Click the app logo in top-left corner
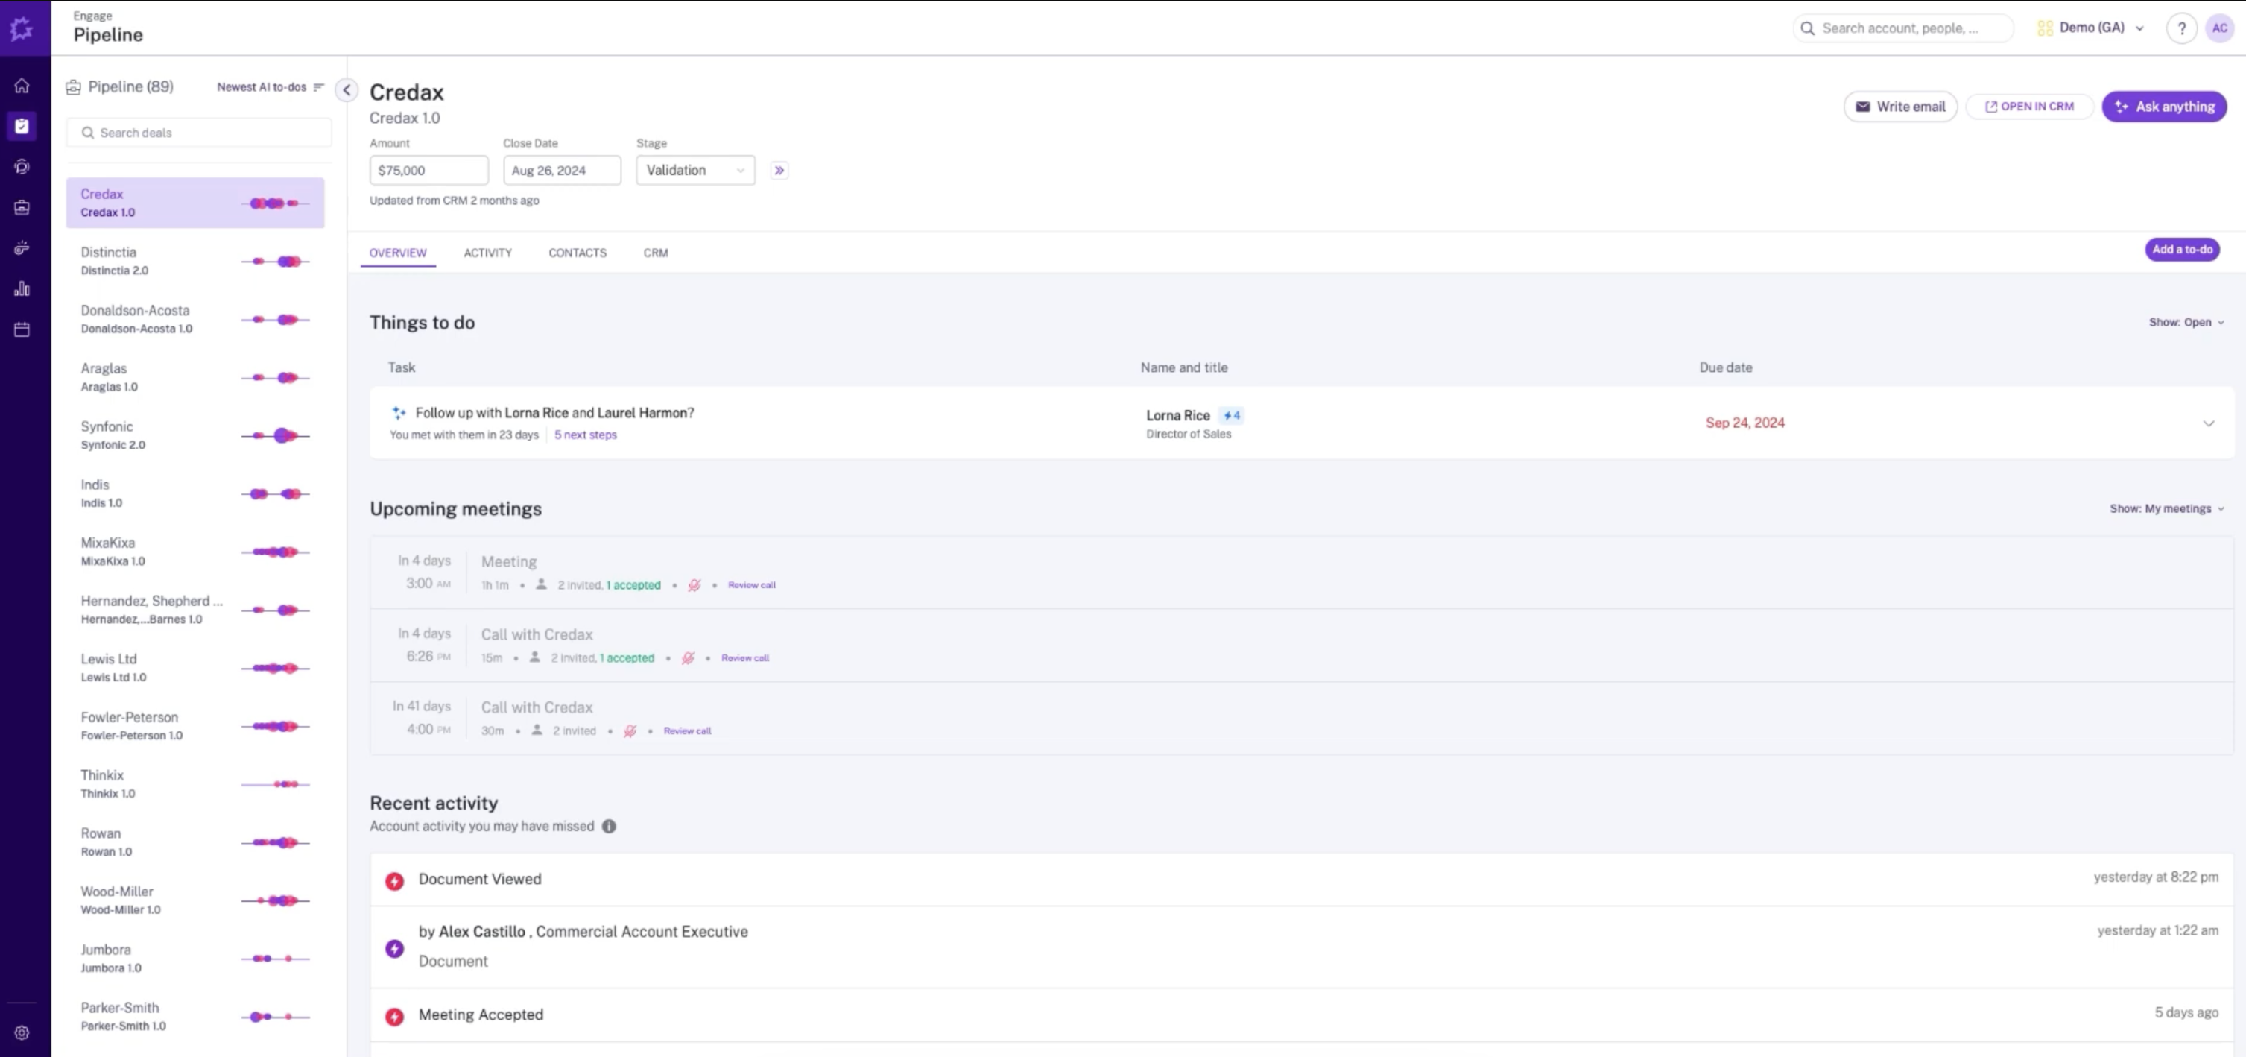The image size is (2246, 1057). pos(22,29)
